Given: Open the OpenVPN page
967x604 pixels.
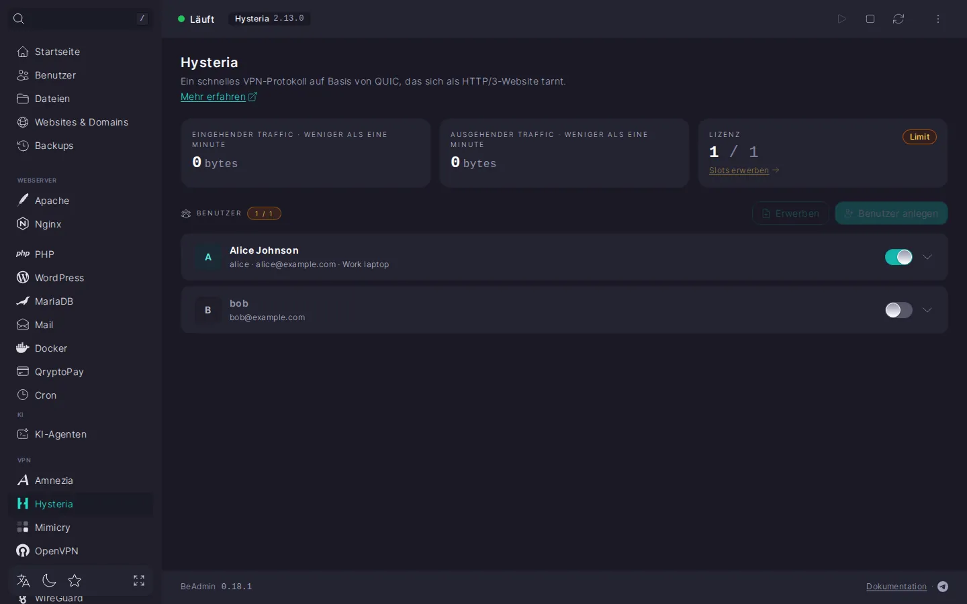Looking at the screenshot, I should pos(81,551).
